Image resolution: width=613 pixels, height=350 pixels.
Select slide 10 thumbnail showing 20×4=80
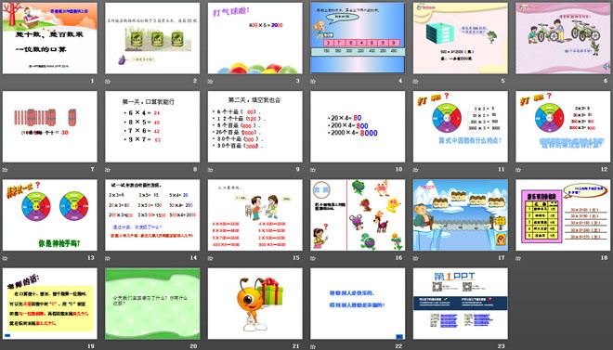point(358,126)
